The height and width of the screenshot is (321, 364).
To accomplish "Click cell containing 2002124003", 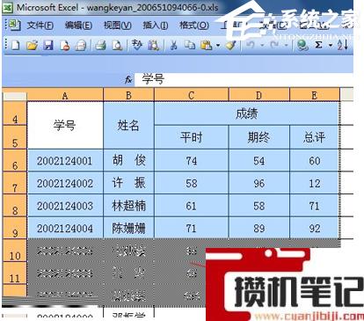I will pyautogui.click(x=65, y=206).
